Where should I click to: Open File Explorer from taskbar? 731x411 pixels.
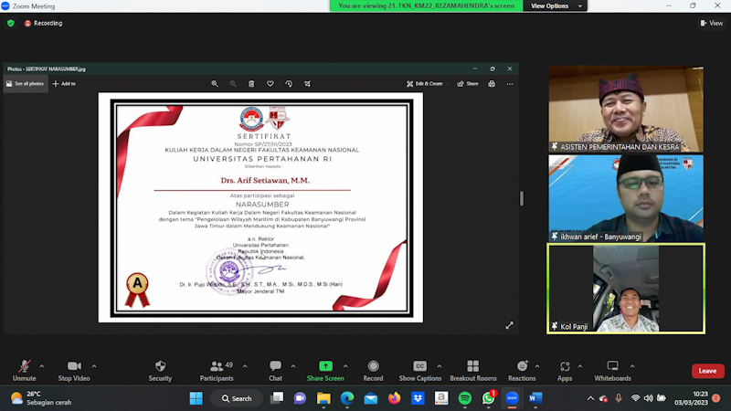323,398
